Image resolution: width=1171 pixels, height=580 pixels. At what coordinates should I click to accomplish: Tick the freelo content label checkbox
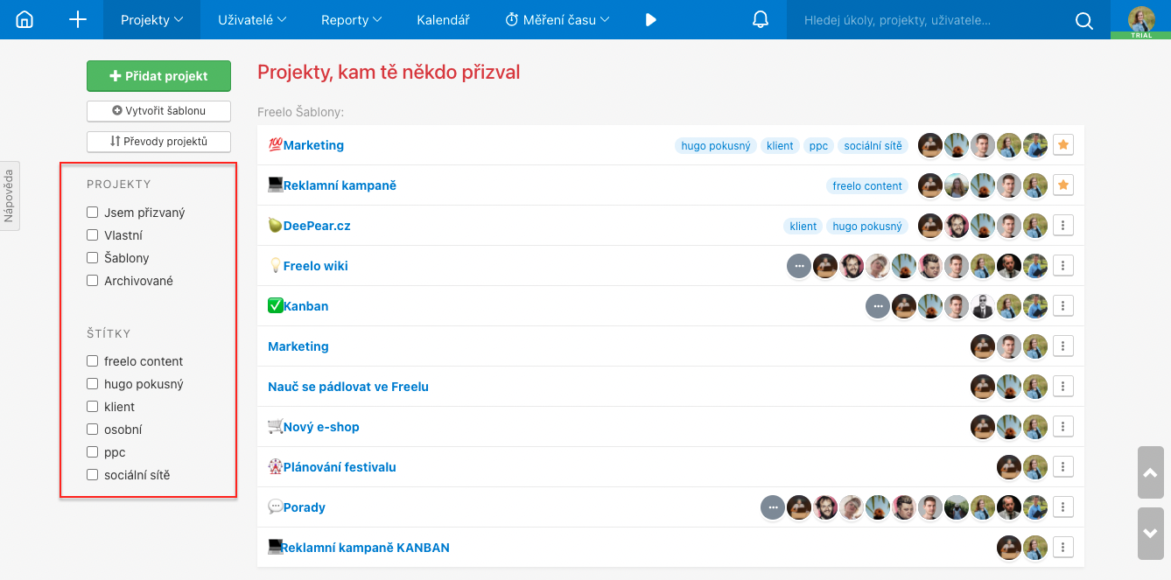92,361
